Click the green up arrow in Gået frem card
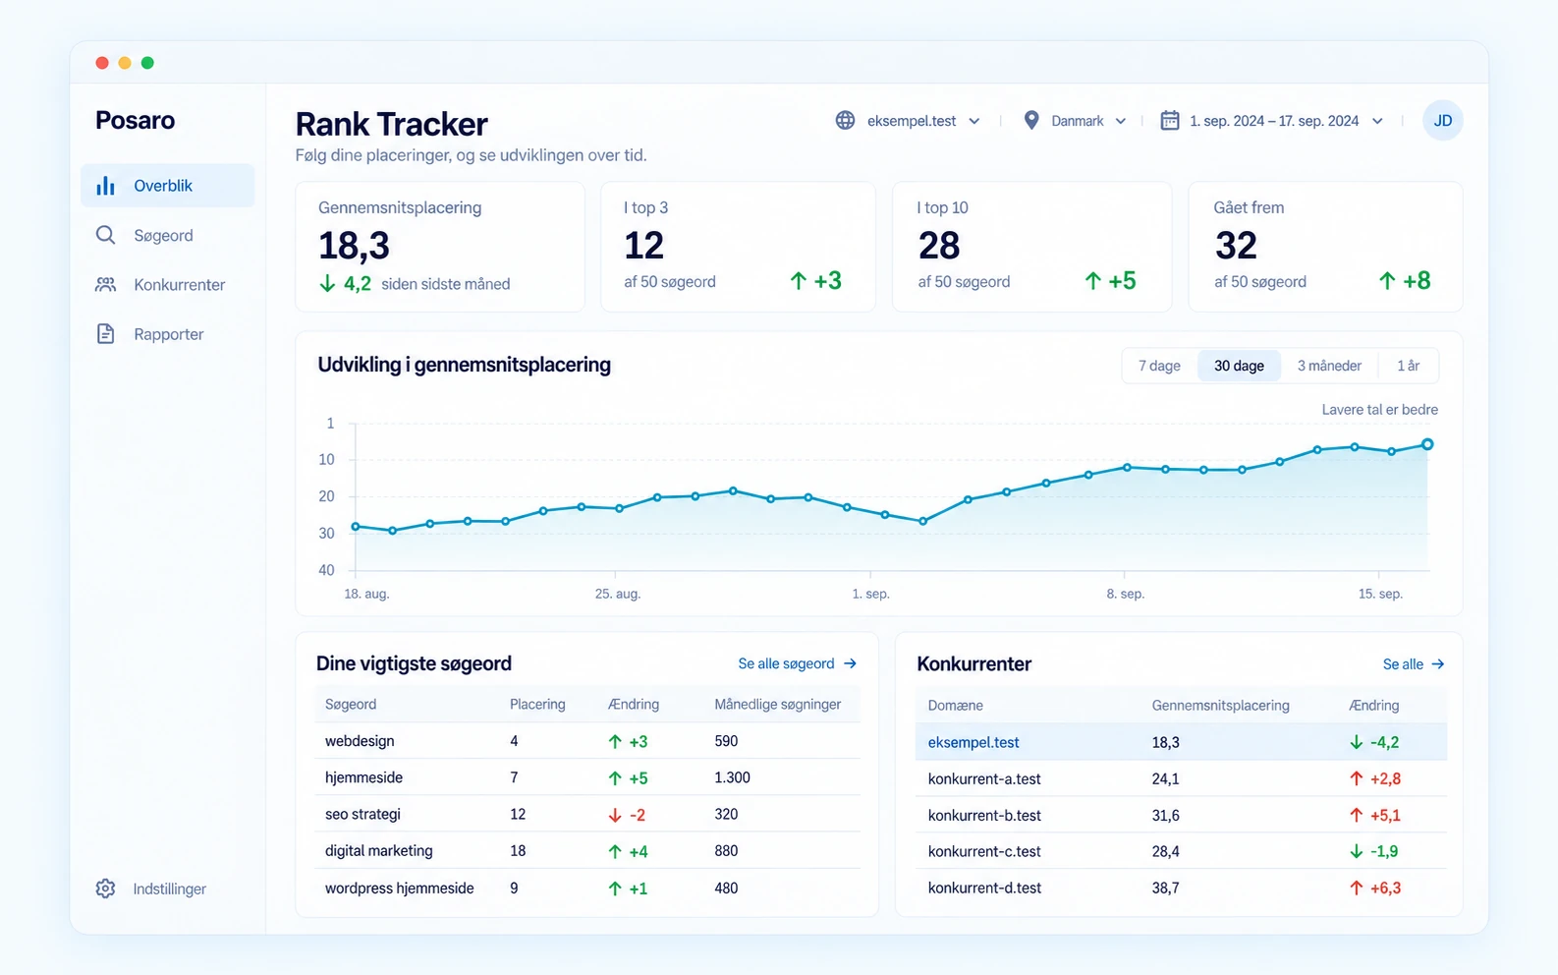The image size is (1558, 975). click(1387, 281)
